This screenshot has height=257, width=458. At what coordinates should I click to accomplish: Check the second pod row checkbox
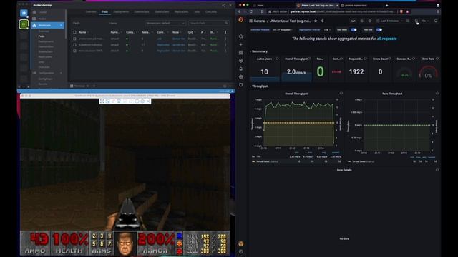point(74,44)
